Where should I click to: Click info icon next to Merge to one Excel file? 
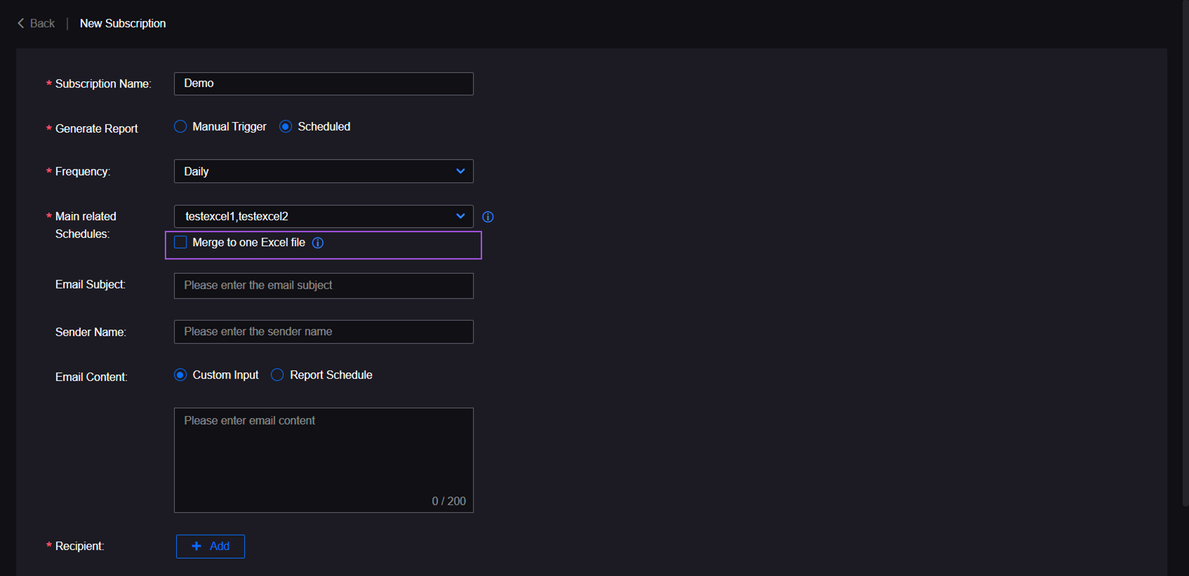point(318,242)
